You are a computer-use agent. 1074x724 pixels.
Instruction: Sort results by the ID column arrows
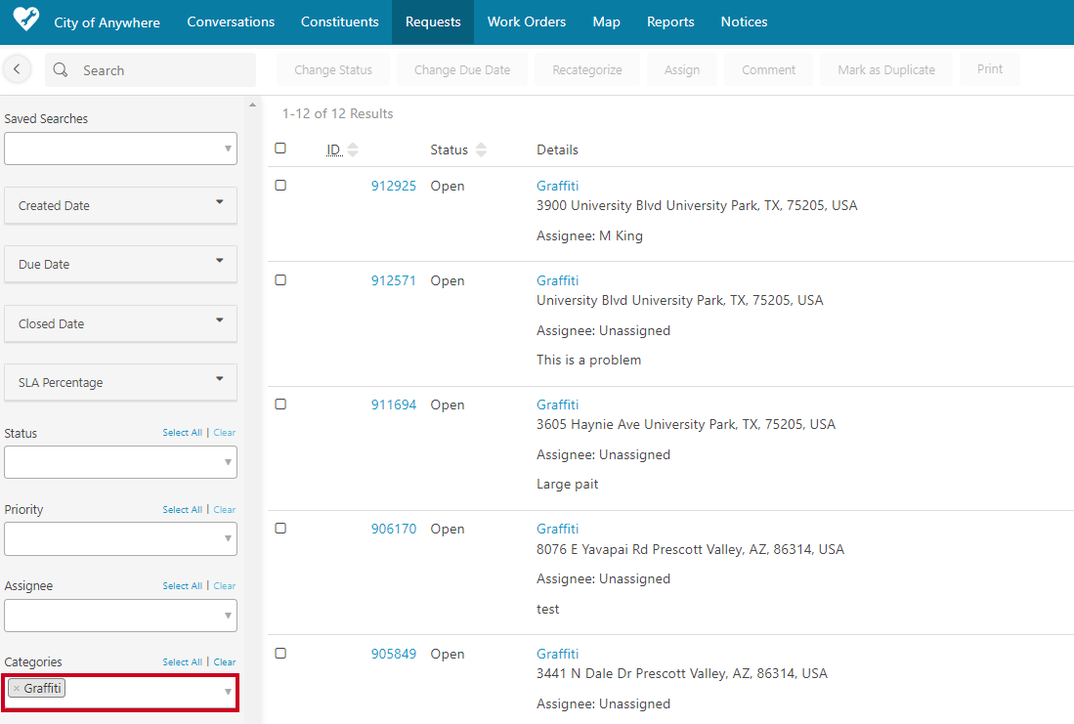tap(353, 150)
